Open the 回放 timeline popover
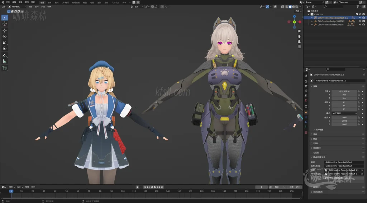367x203 pixels. pyautogui.click(x=11, y=187)
